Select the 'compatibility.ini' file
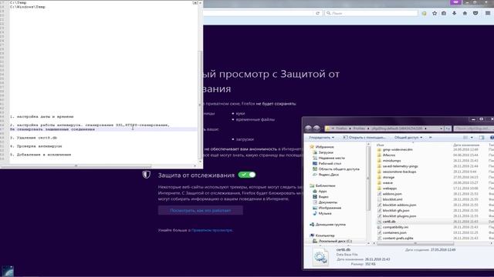Viewport: 494px width, 277px height. tap(395, 227)
